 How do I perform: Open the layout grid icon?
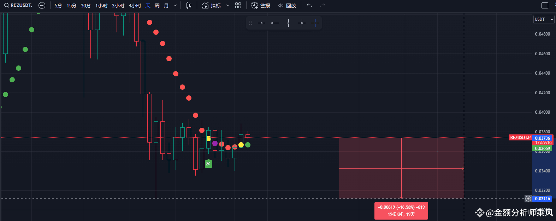[x=238, y=5]
